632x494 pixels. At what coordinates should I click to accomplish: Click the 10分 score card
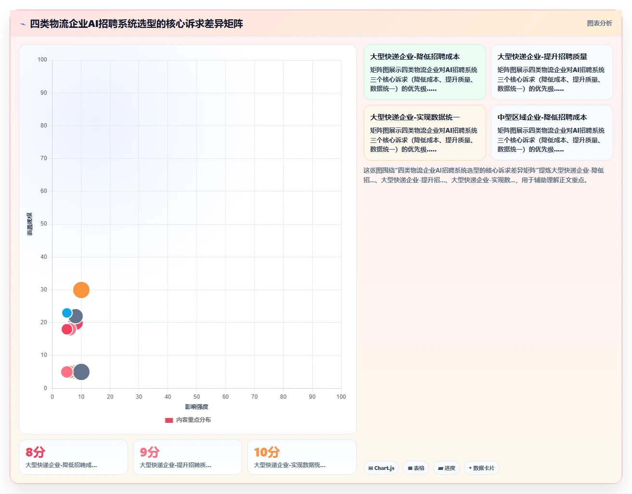(x=302, y=457)
